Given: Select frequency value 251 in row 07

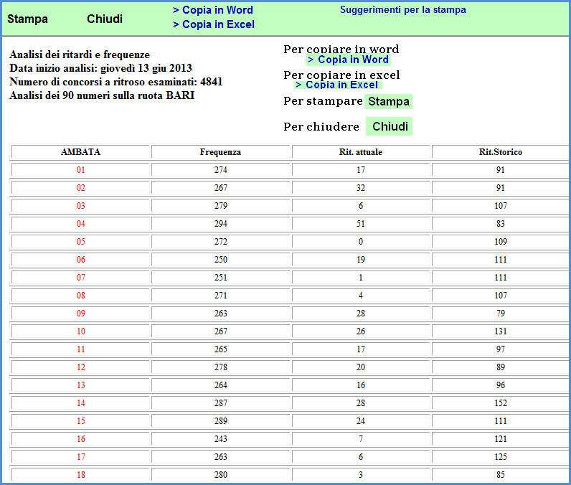Looking at the screenshot, I should 221,278.
